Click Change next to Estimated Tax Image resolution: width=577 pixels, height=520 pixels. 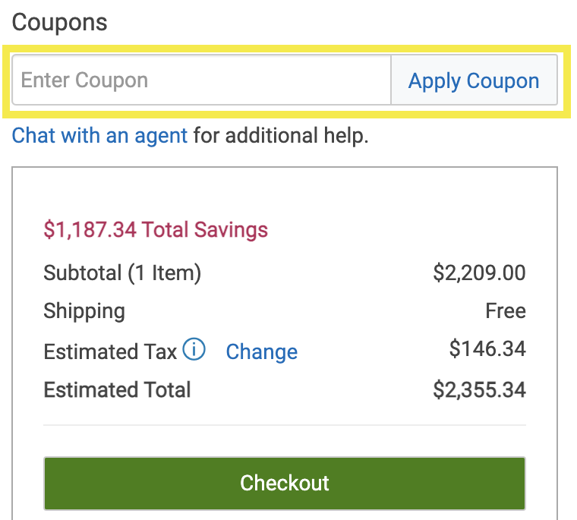pyautogui.click(x=261, y=352)
